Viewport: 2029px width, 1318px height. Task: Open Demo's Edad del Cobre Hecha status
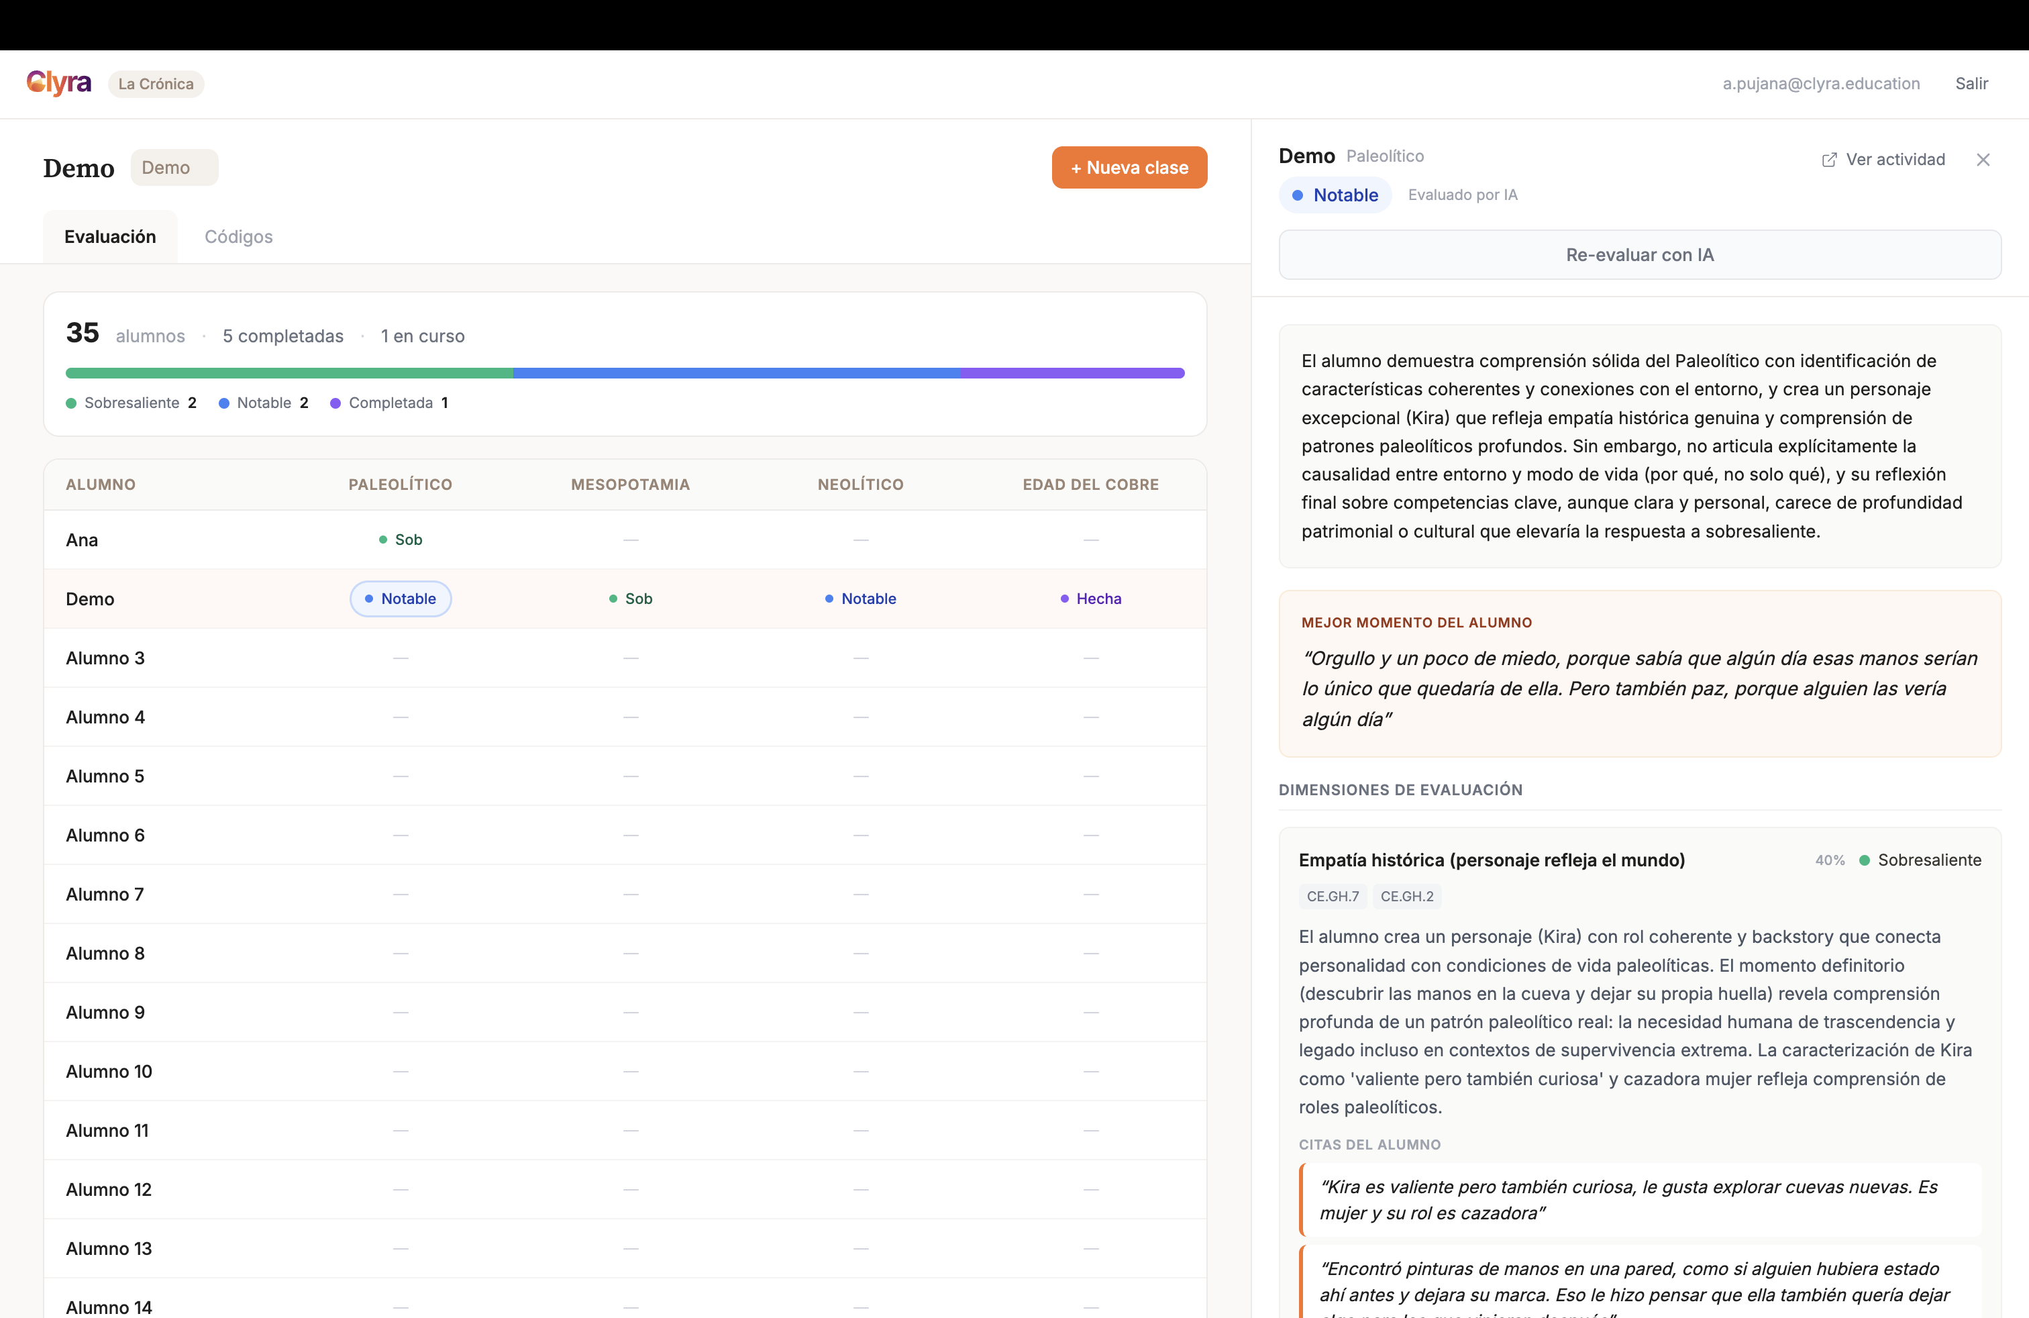click(x=1090, y=599)
